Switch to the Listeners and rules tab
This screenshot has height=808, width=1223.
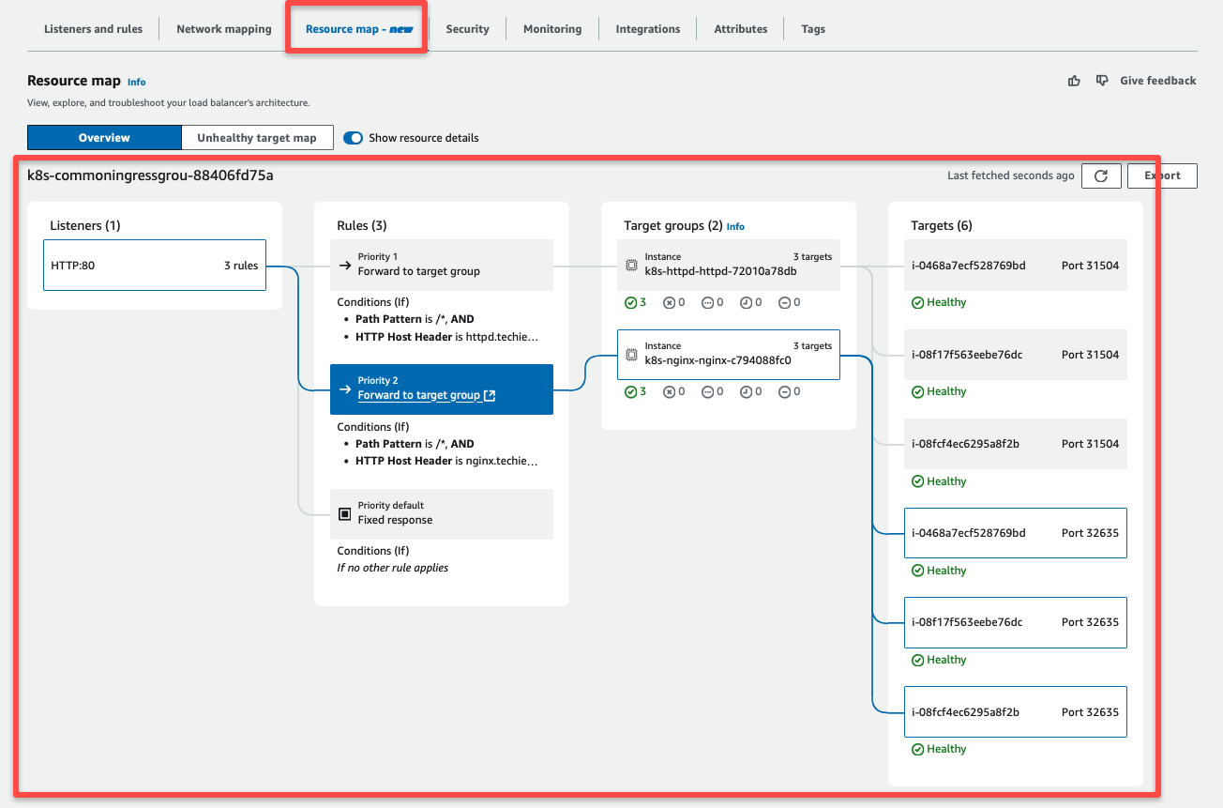[93, 29]
